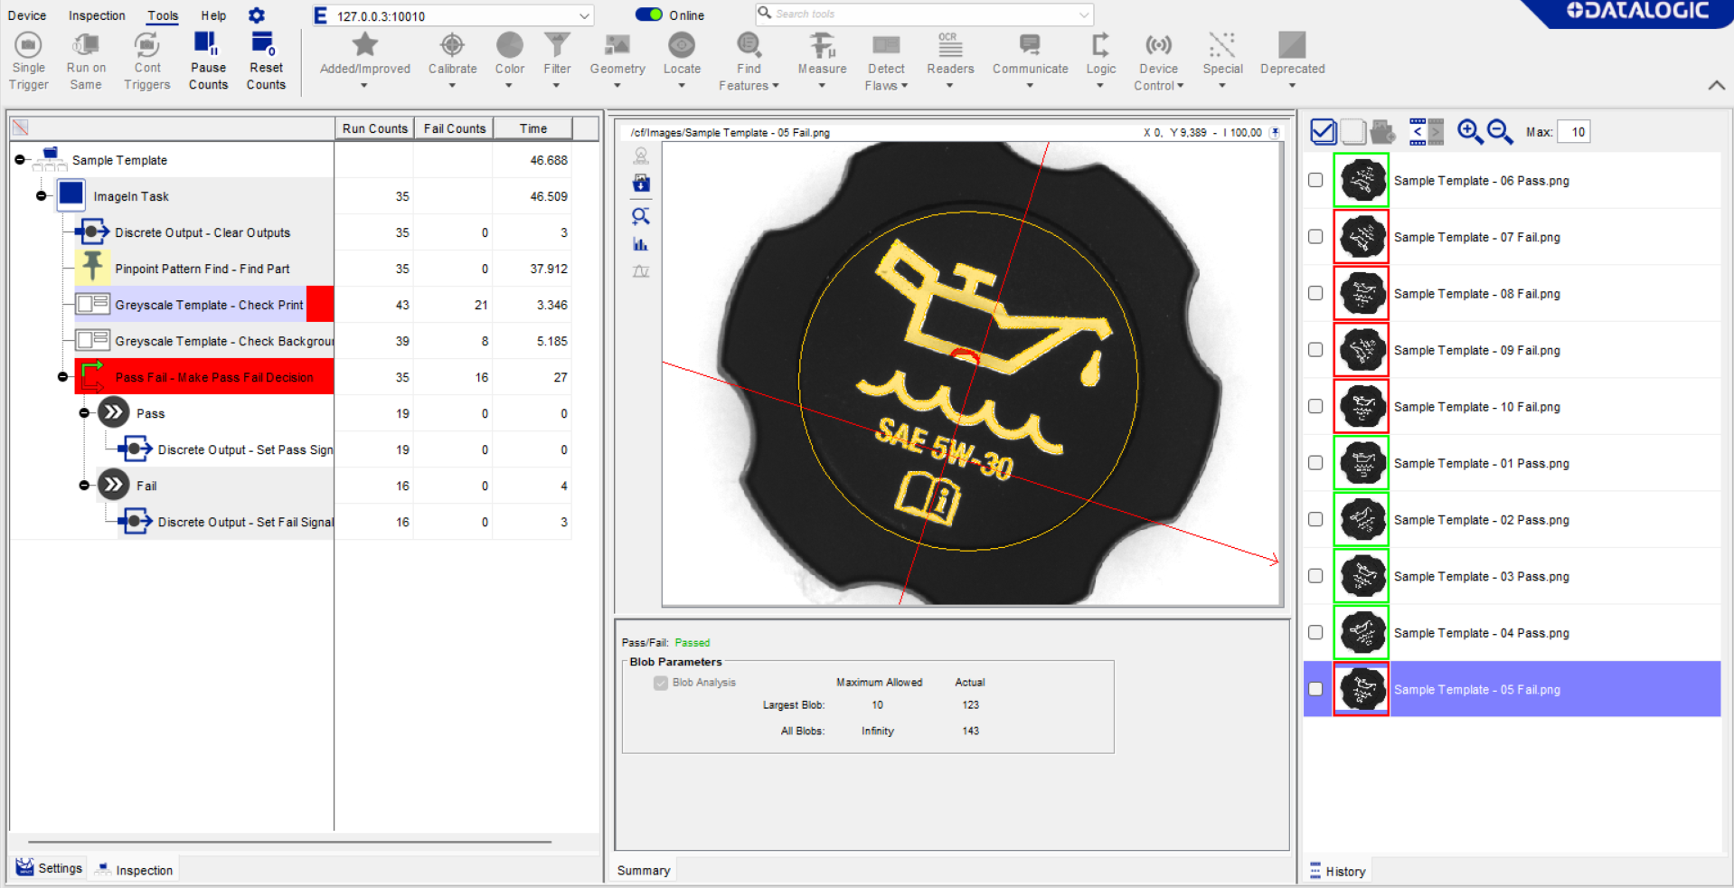Select Greyscale Template - Check Print step
Viewport: 1734px width, 888px height.
pyautogui.click(x=208, y=305)
